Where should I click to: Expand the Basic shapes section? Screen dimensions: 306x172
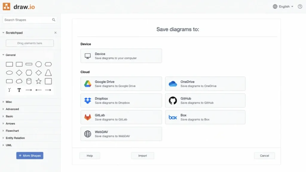(x=3, y=116)
